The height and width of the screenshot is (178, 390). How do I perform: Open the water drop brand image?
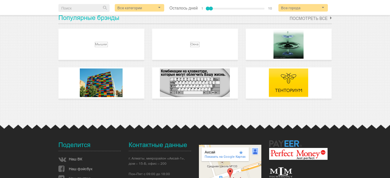click(289, 44)
